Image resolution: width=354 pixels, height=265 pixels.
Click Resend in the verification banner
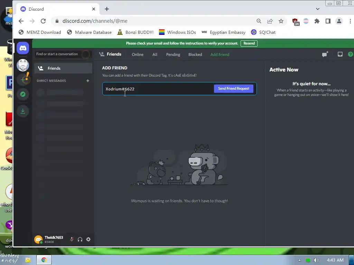(249, 43)
